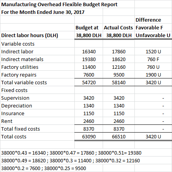Select the Factory utilities label cell
The height and width of the screenshot is (172, 172).
coord(37,67)
